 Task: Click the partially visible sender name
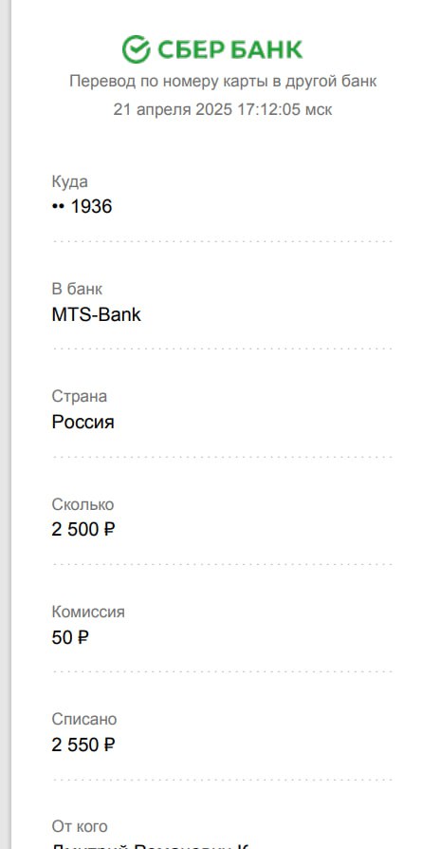click(x=150, y=846)
